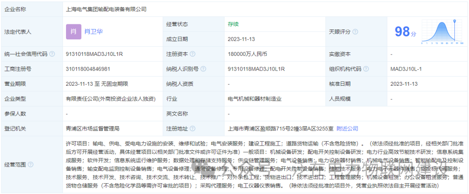Click the 企业名称 label cell
Image resolution: width=469 pixels, height=194 pixels.
click(x=32, y=9)
